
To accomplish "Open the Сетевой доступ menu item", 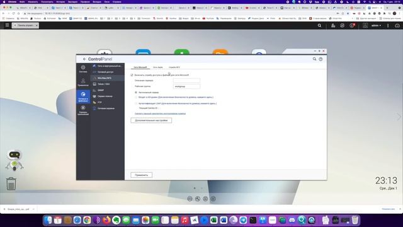I will tap(108, 72).
